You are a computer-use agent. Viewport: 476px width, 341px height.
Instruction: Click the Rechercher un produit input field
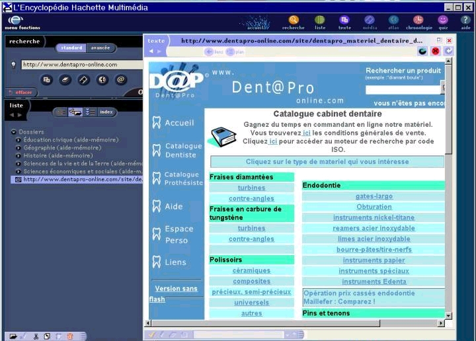pos(403,90)
